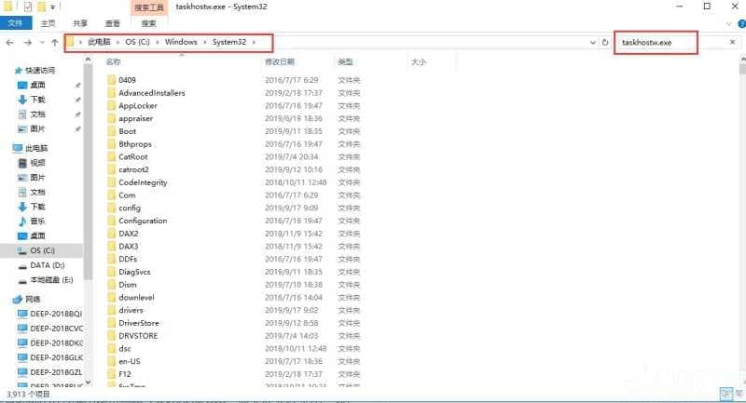This screenshot has width=746, height=403.
Task: Select the Boot folder icon
Action: [111, 131]
